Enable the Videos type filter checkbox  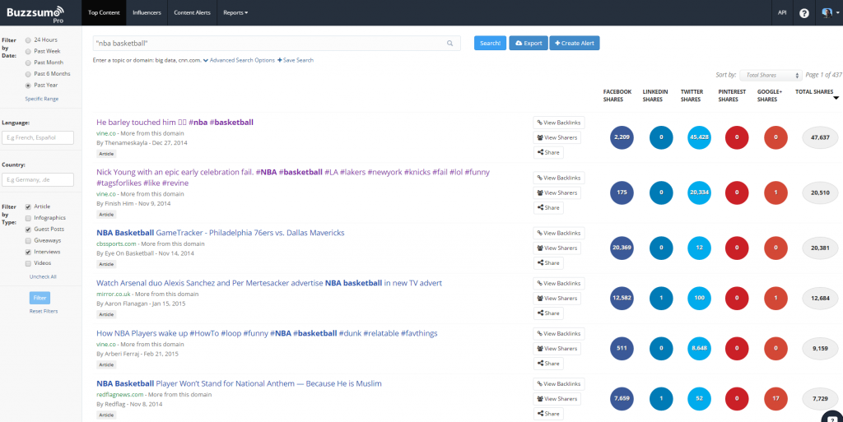[29, 263]
